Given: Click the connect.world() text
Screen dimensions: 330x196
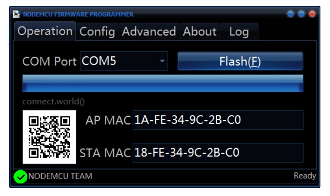Looking at the screenshot, I should coord(54,101).
